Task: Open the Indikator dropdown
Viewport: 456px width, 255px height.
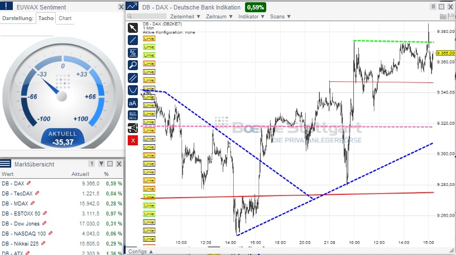Action: pos(251,17)
